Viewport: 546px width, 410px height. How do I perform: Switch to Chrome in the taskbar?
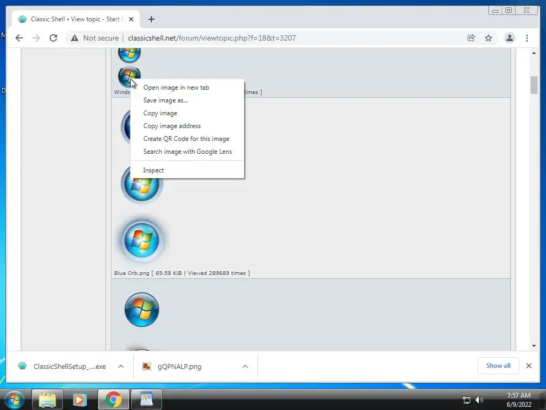114,399
